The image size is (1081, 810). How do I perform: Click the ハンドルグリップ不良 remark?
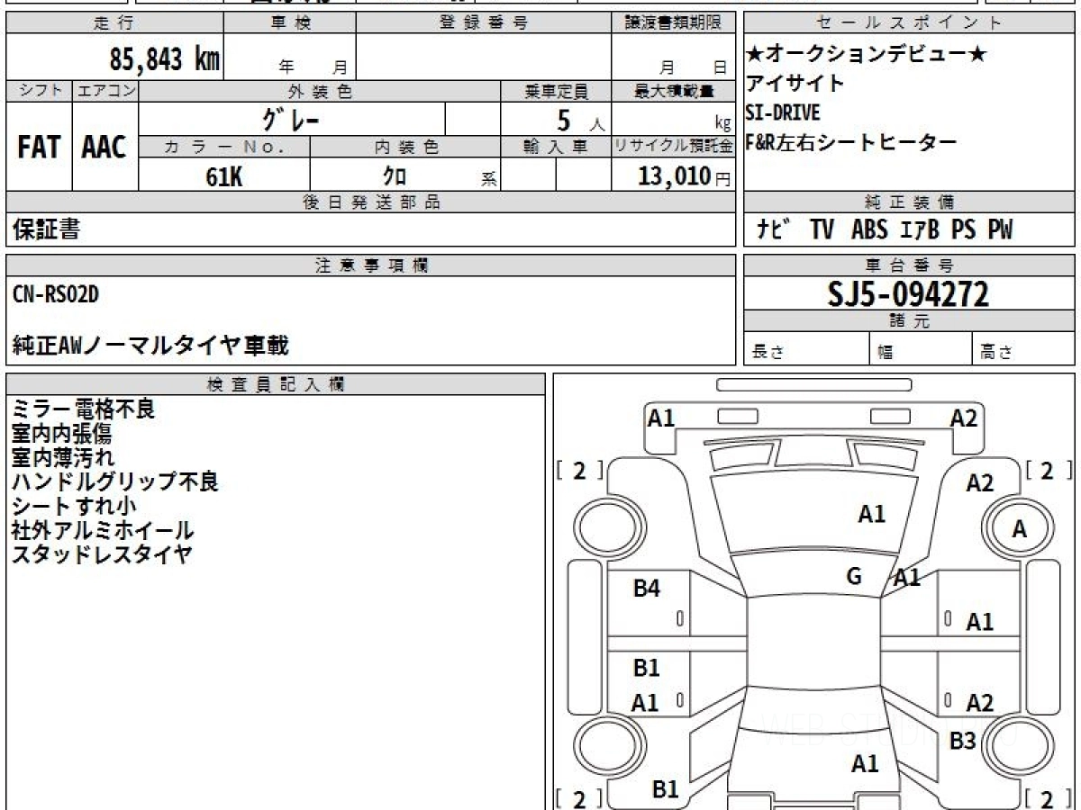click(115, 481)
